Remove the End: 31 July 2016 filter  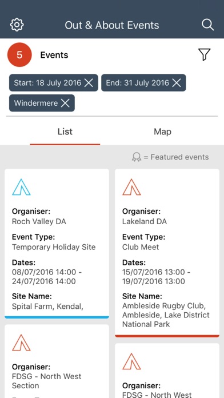click(x=177, y=83)
